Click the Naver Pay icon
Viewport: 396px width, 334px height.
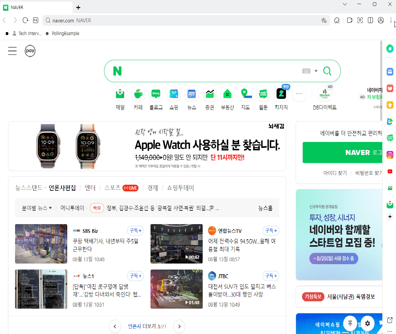pos(30,51)
